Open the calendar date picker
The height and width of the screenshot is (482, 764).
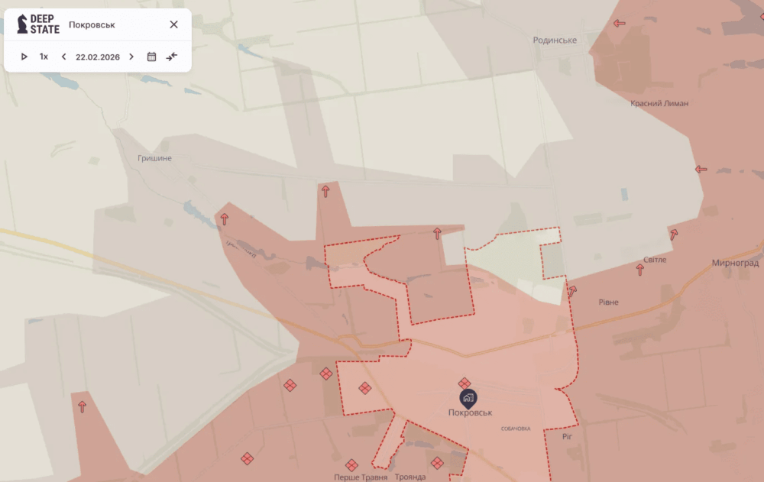[x=151, y=57]
